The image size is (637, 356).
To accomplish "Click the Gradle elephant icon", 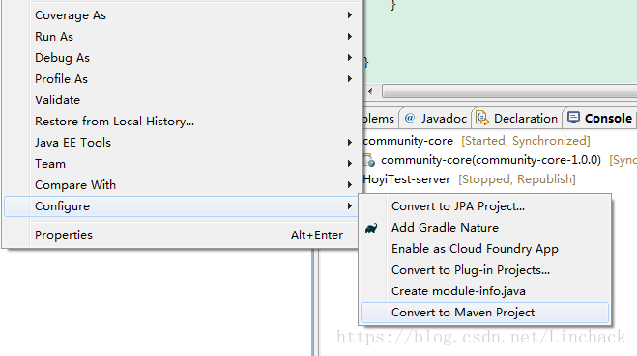I will (x=371, y=228).
